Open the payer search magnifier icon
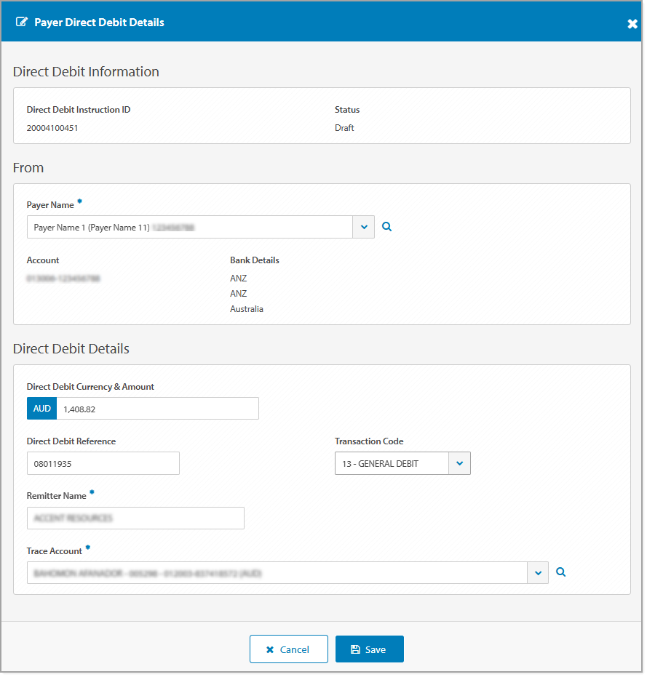 click(386, 226)
